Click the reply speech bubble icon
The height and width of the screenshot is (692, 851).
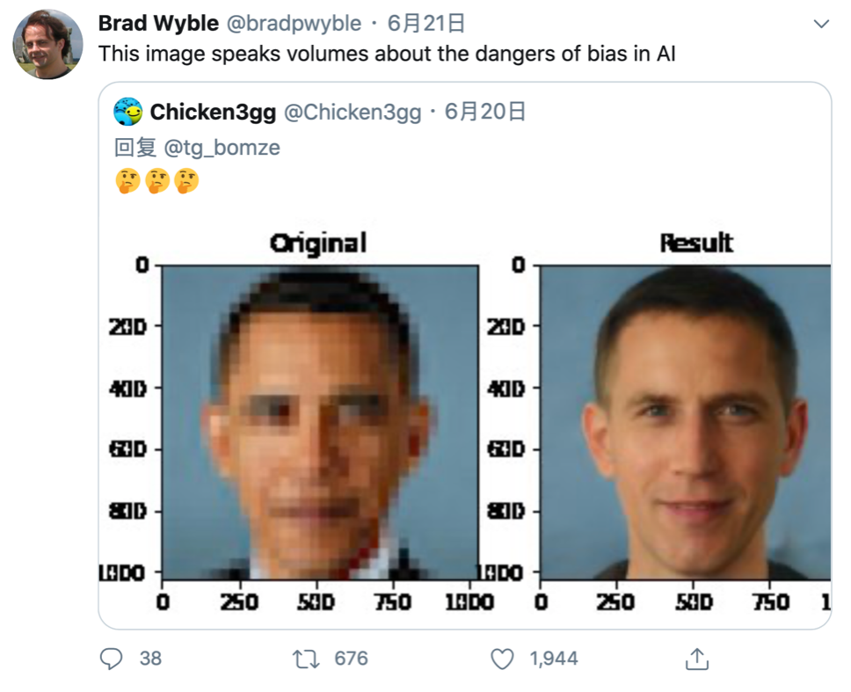point(112,659)
